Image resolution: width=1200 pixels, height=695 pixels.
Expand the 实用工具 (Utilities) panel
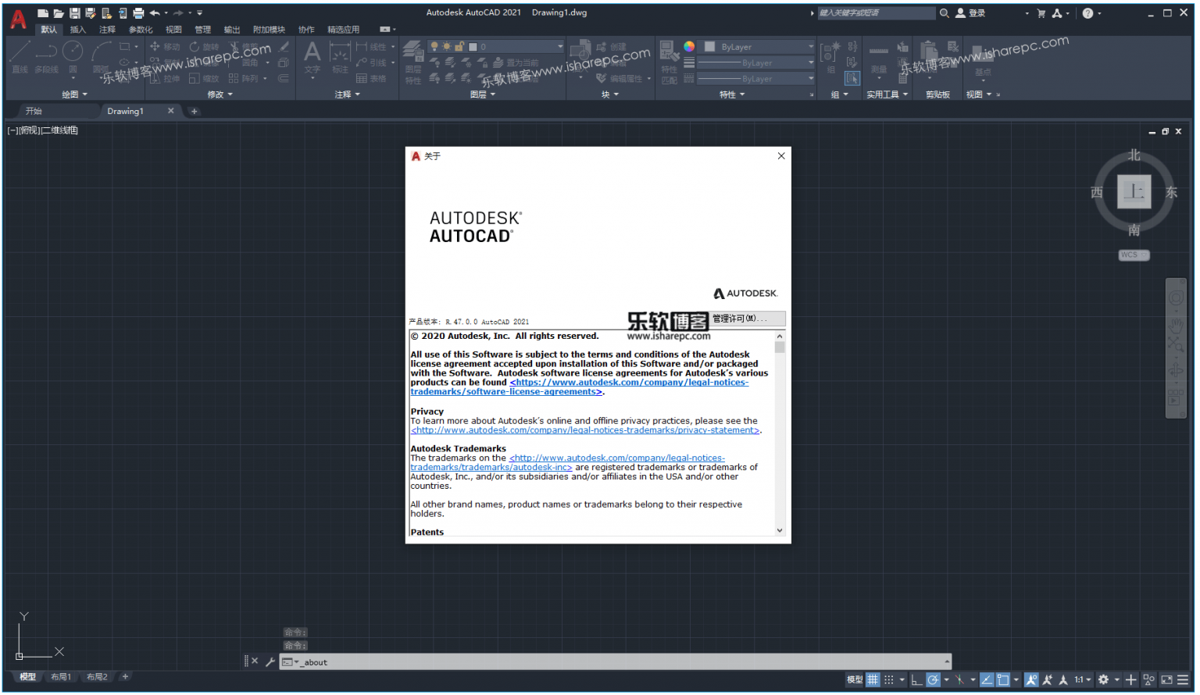pos(887,94)
